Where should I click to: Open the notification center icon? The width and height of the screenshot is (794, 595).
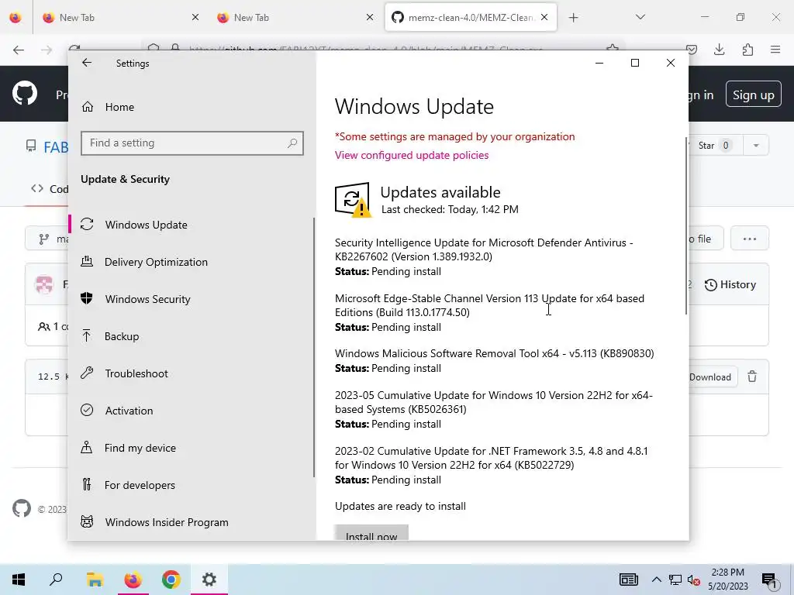(770, 580)
